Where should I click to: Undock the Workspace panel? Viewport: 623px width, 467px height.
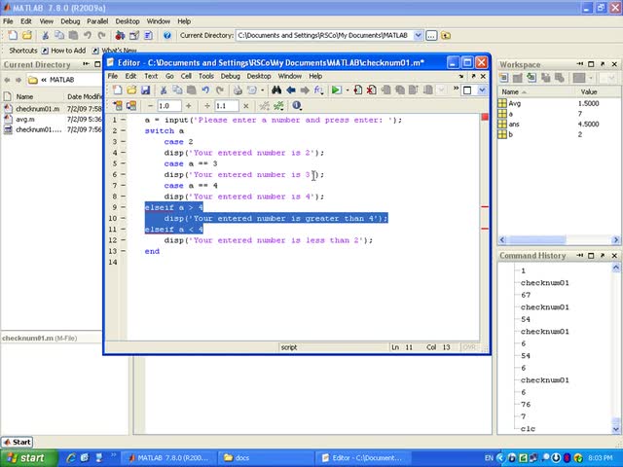[x=603, y=65]
